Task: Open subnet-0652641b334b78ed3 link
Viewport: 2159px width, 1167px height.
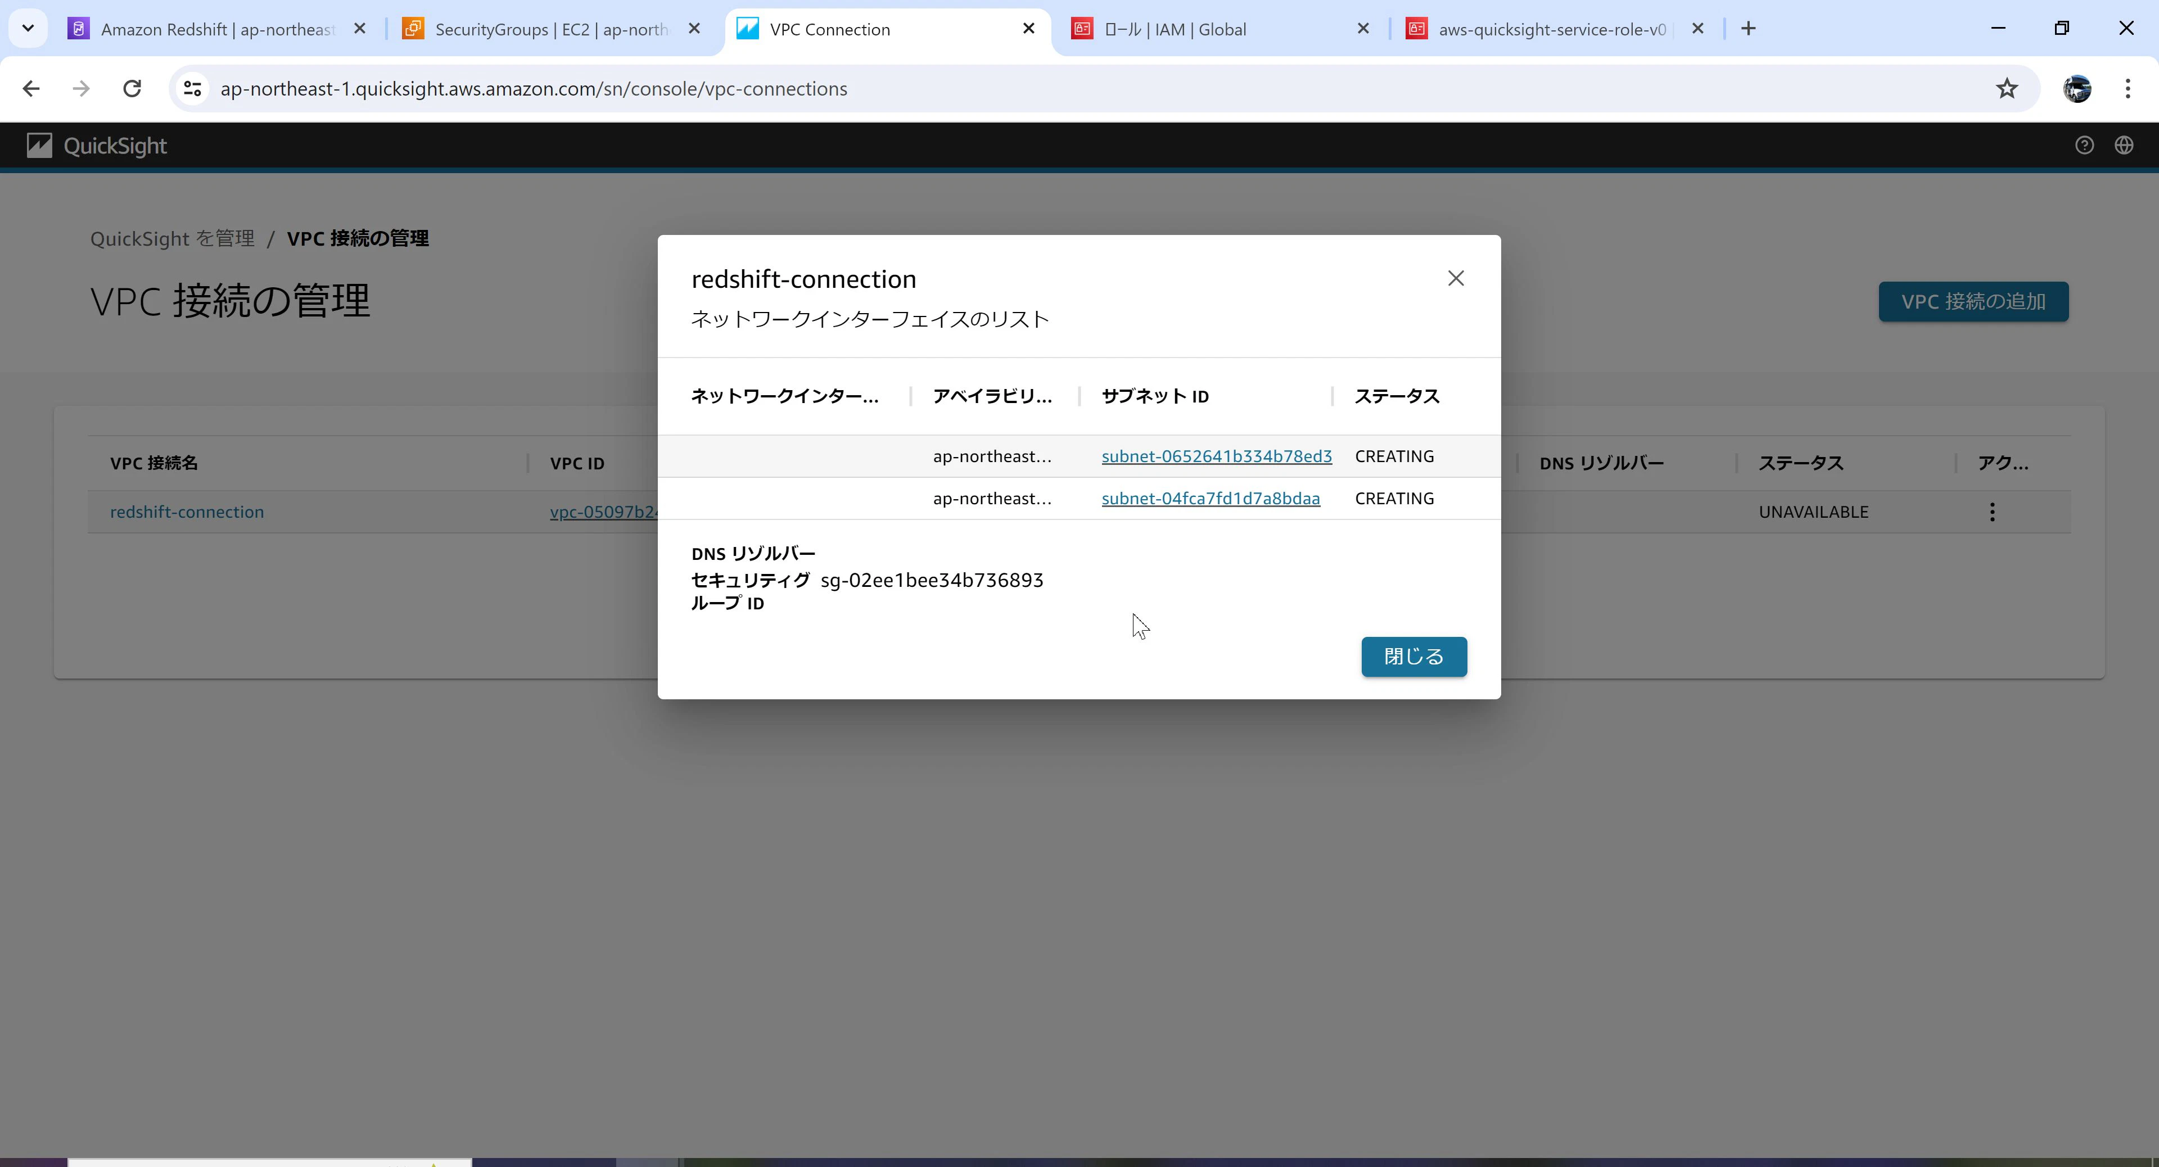Action: (1216, 456)
